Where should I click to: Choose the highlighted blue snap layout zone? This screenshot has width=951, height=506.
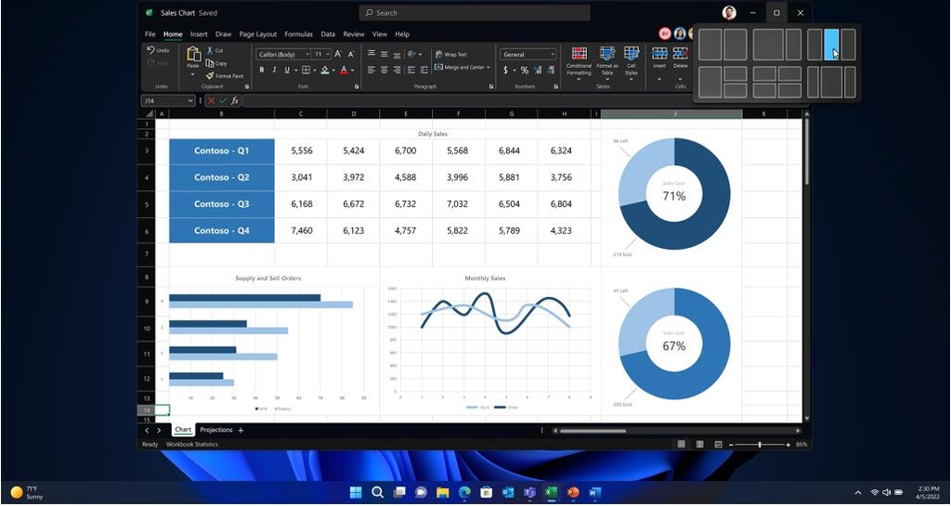831,45
